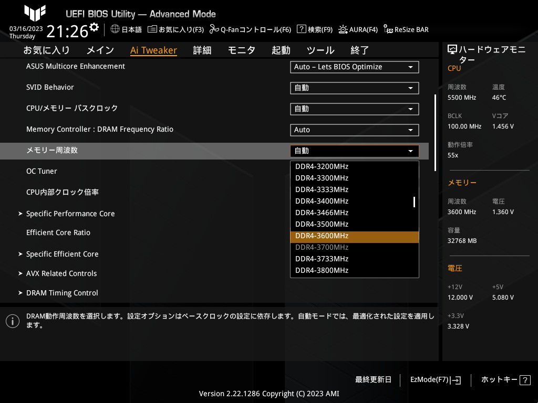Switch to the 終了 tab
Viewport: 538px width, 403px height.
tap(359, 50)
